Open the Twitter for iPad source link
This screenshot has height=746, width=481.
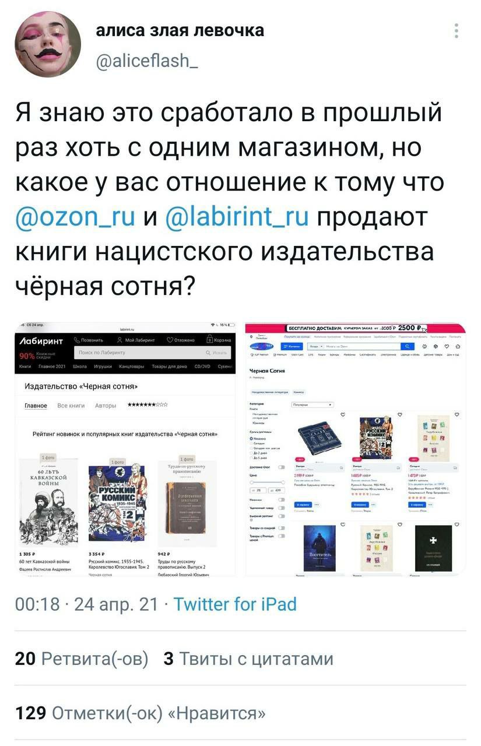coord(235,604)
